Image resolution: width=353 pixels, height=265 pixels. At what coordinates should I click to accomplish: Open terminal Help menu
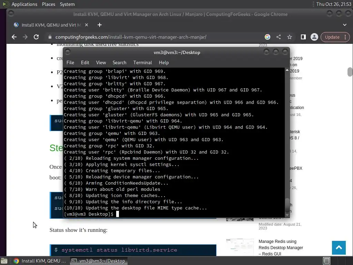click(164, 63)
